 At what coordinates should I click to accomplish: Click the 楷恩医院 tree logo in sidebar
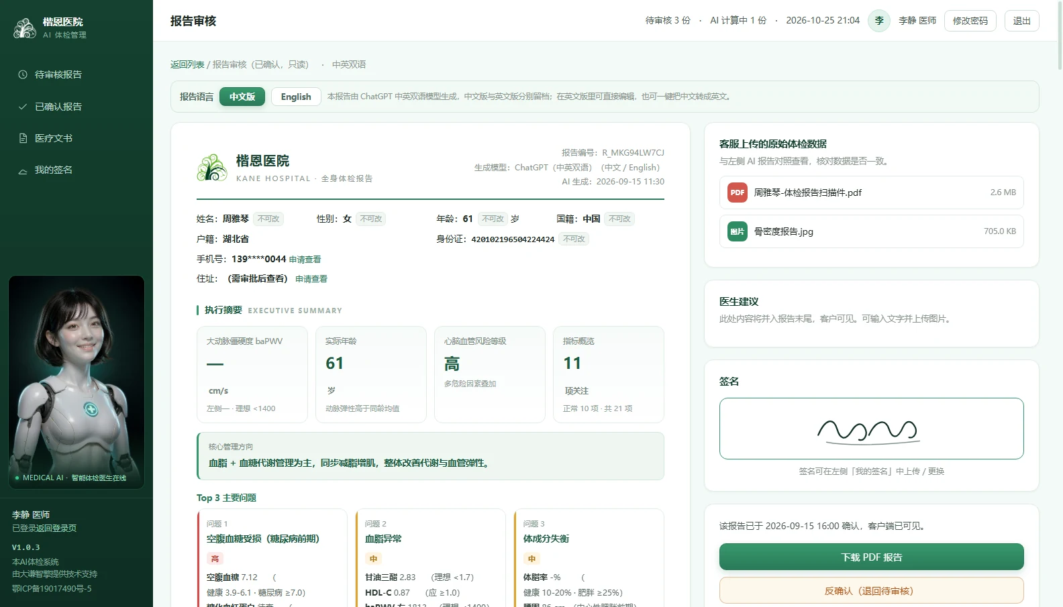click(x=25, y=28)
